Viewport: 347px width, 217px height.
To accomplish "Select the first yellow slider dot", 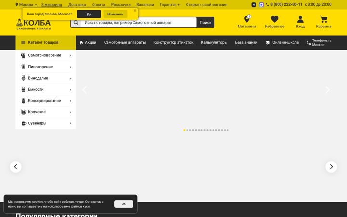I will pyautogui.click(x=184, y=130).
